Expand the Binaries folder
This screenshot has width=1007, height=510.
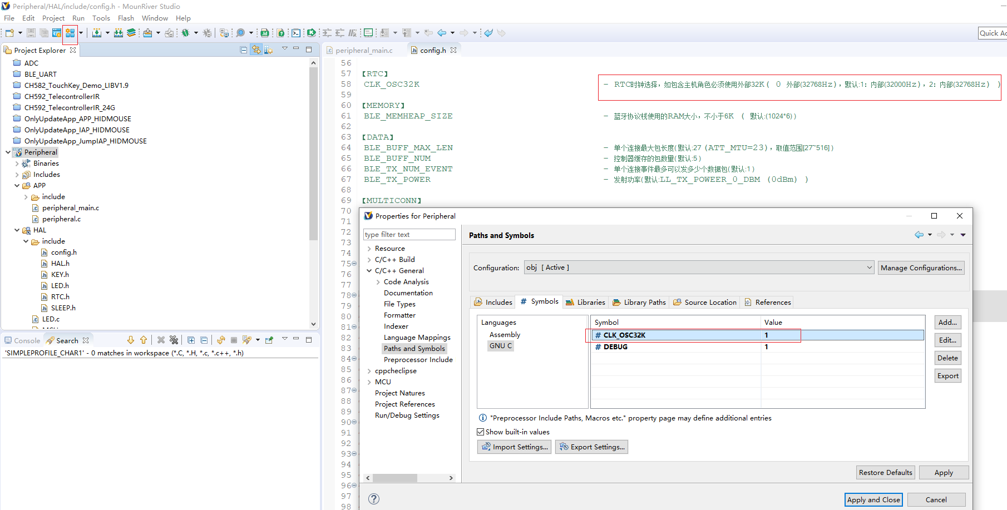pyautogui.click(x=17, y=164)
